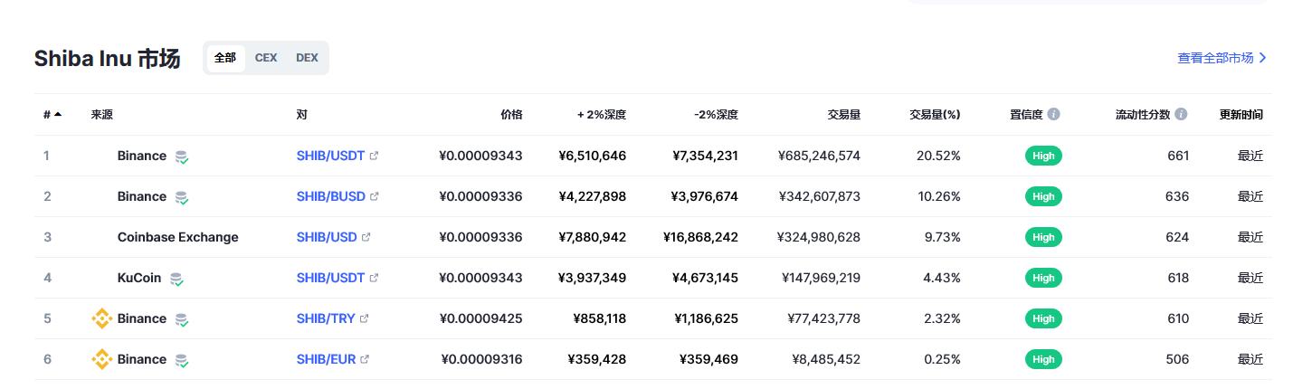Sort table by the # column
This screenshot has width=1312, height=389.
(52, 115)
